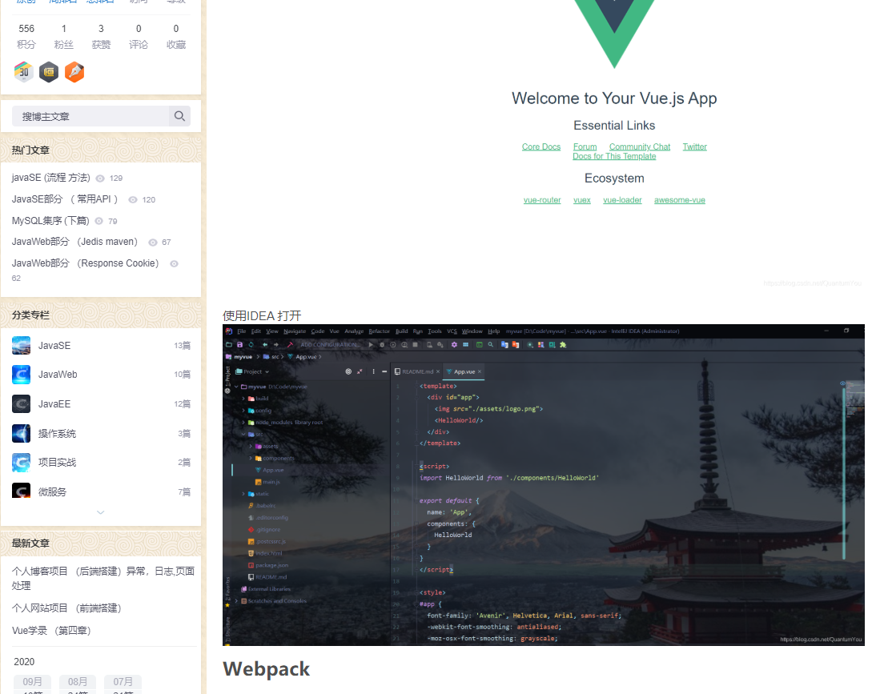The height and width of the screenshot is (694, 876).
Task: Open the Vue学录 (第四章) article
Action: (51, 630)
